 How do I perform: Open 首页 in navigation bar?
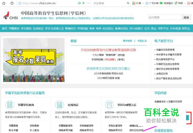coord(5,28)
